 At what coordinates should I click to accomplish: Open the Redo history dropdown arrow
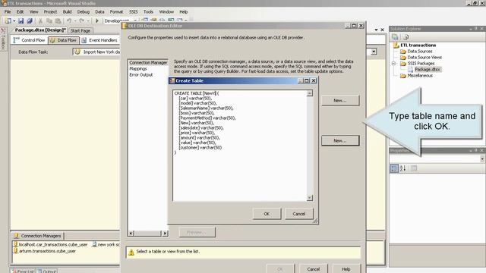(x=88, y=20)
